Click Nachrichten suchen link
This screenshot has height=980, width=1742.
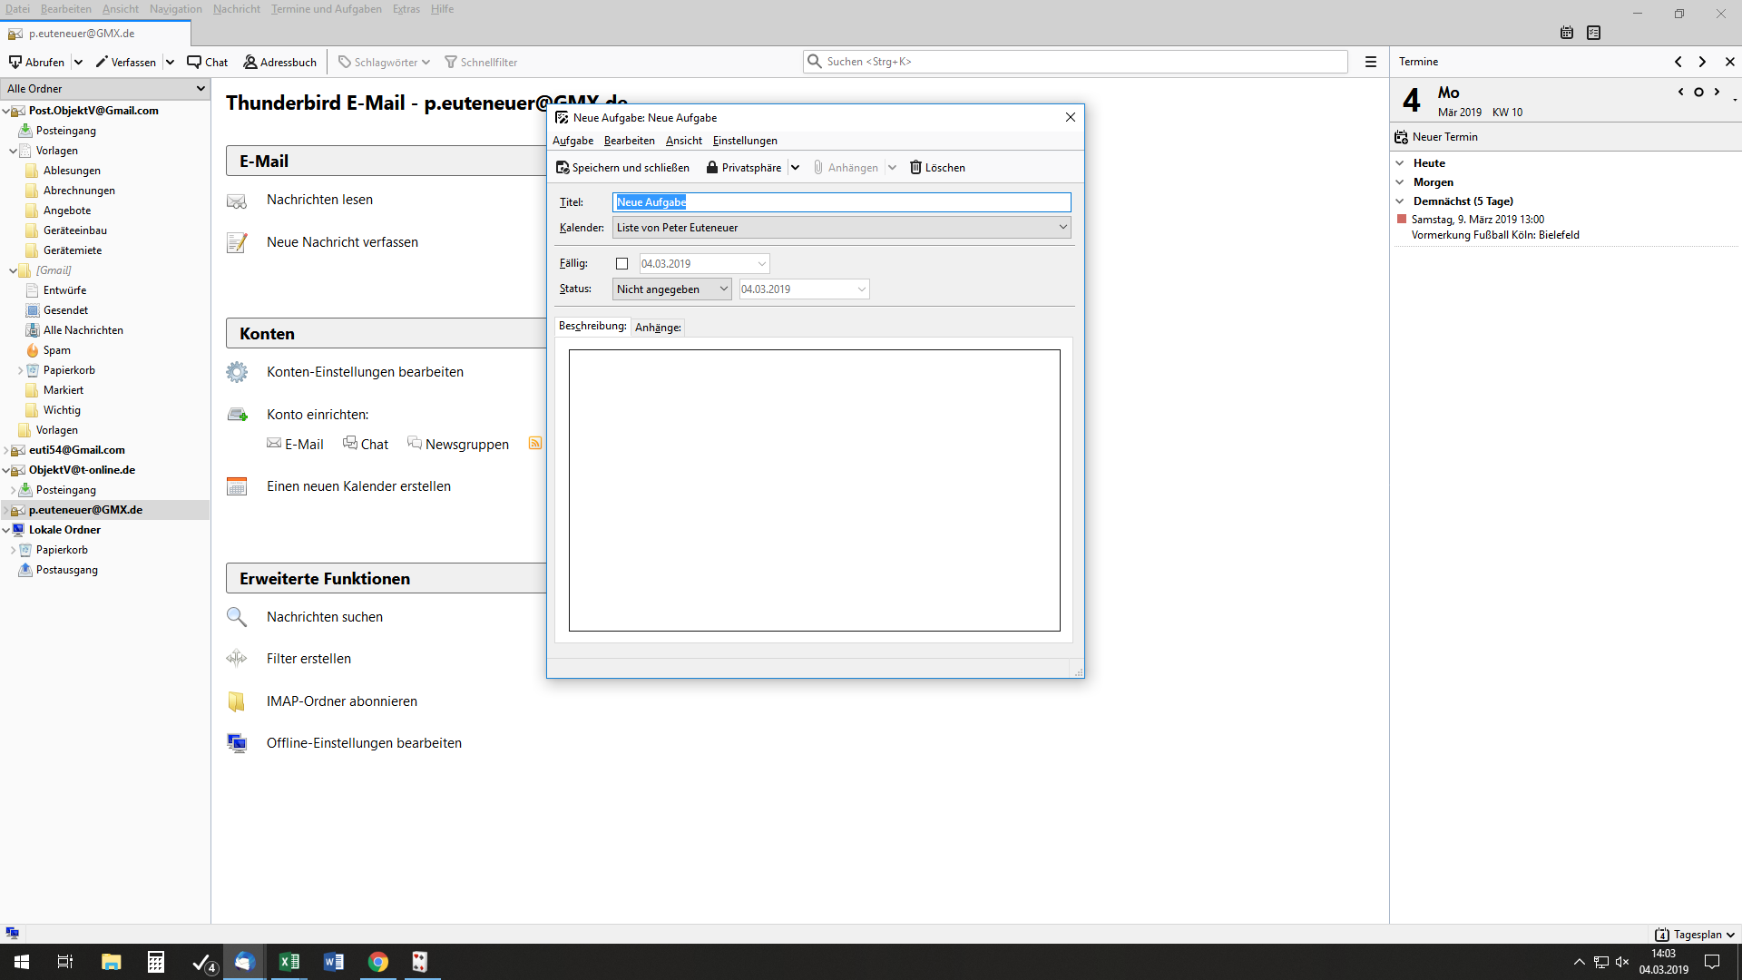pyautogui.click(x=324, y=617)
